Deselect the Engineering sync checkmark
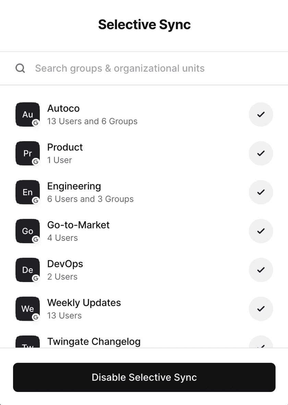Viewport: 288px width, 405px height. 261,192
